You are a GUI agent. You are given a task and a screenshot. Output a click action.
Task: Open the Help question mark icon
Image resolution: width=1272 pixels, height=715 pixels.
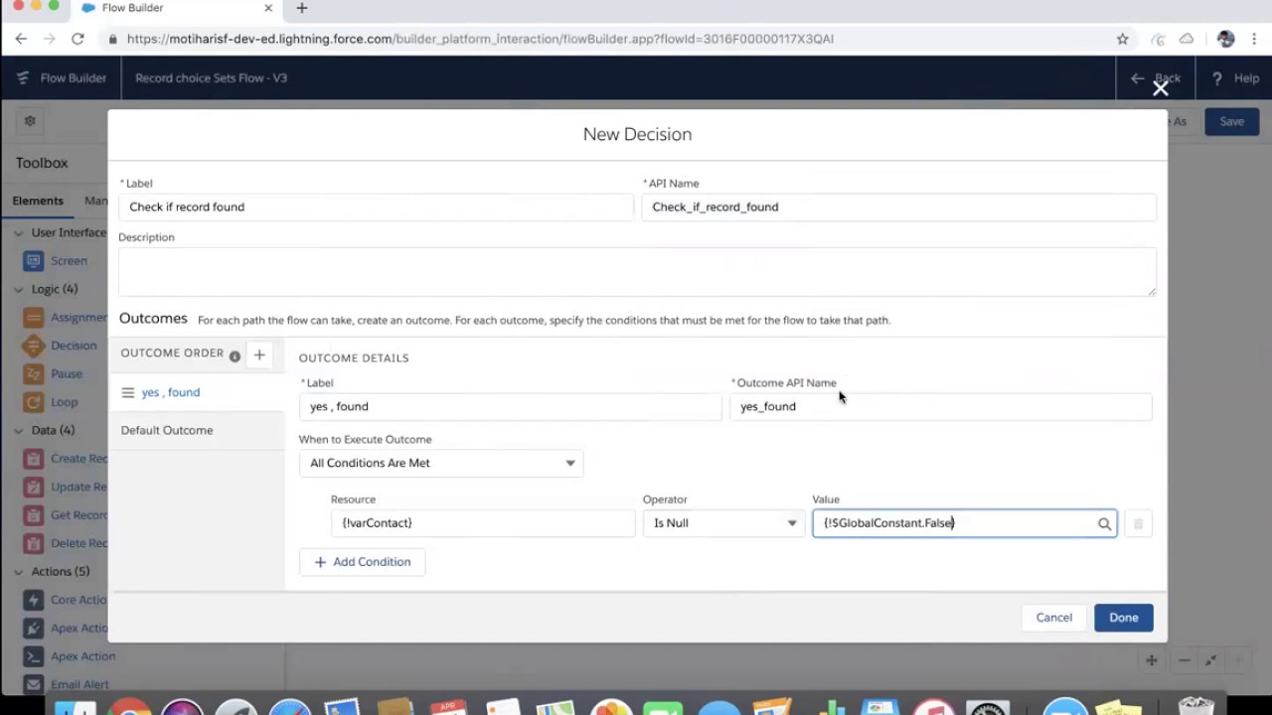coord(1216,78)
